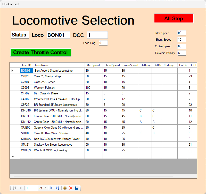Focus the DCC address text box
This screenshot has width=206, height=194.
click(97, 35)
